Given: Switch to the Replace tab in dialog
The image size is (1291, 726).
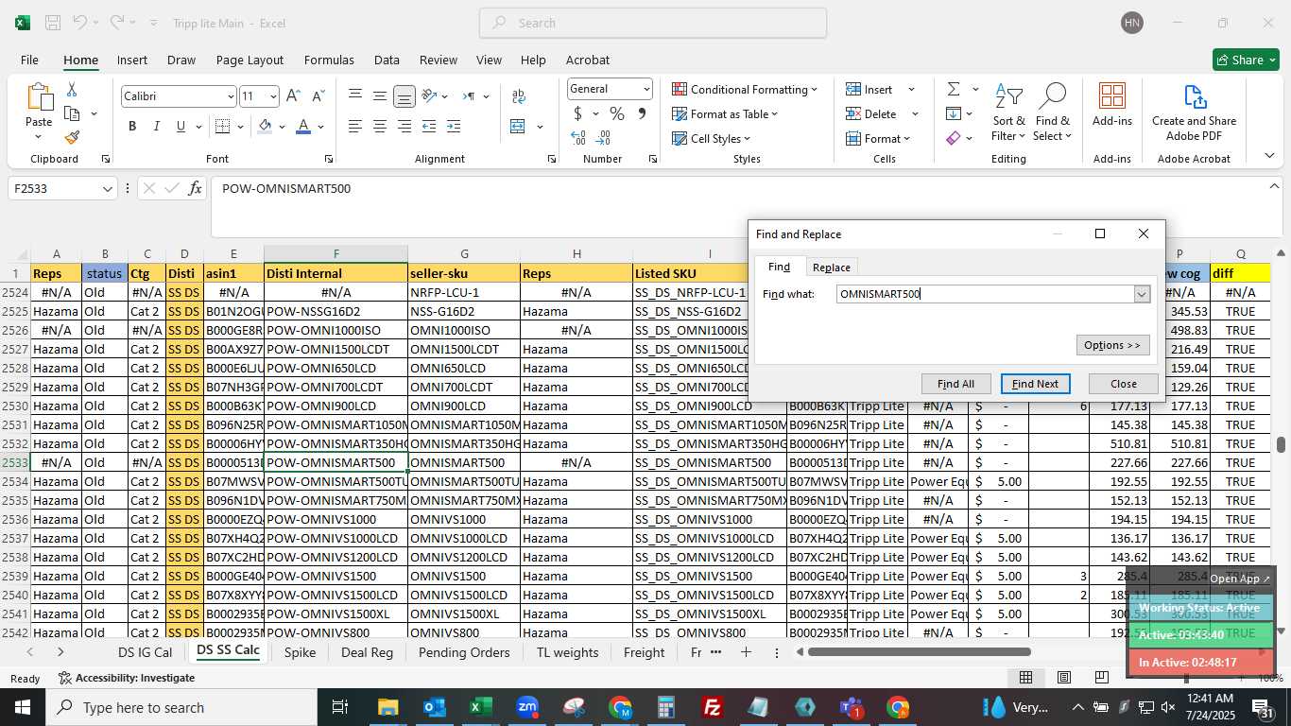Looking at the screenshot, I should pos(831,268).
